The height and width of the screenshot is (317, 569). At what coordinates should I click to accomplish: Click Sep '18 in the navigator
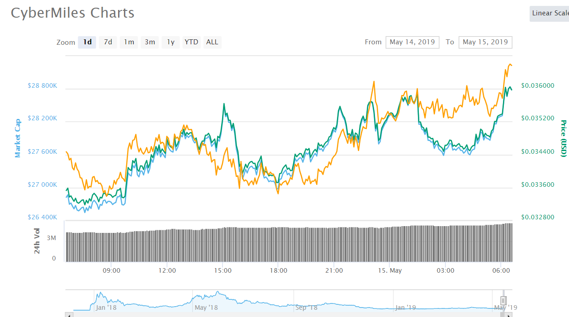[307, 308]
